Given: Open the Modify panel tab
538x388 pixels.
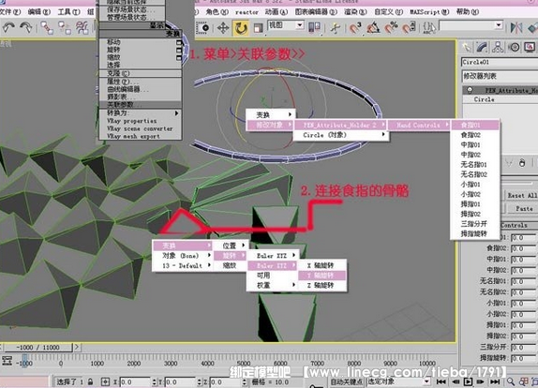Looking at the screenshot, I should tap(482, 48).
